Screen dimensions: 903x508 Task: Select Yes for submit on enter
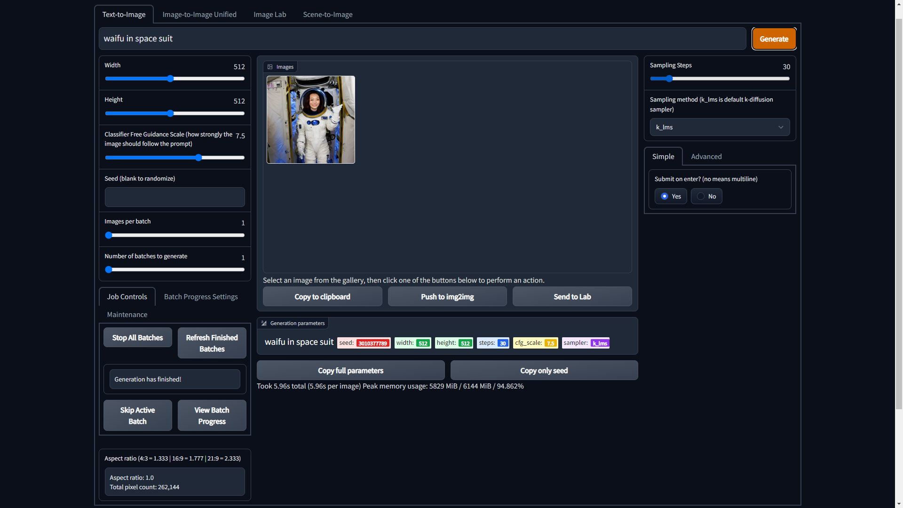point(665,196)
